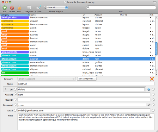Click the blue vertical scrollbar thumb
158x132 pixels.
tap(156, 48)
